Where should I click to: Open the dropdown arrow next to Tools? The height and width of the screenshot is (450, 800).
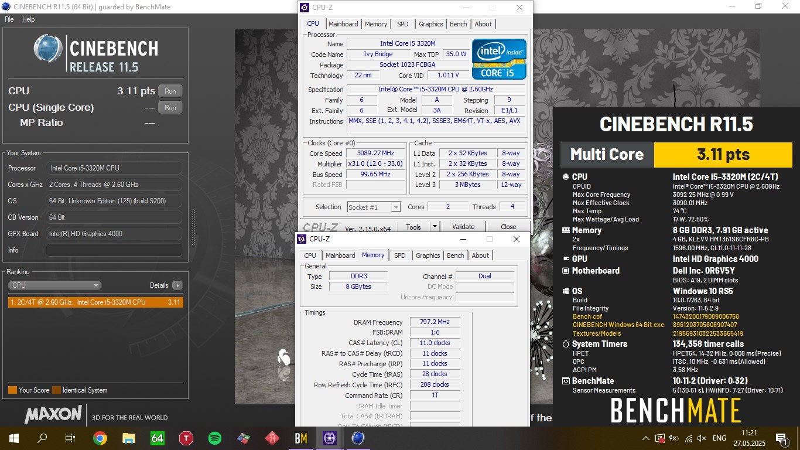435,227
